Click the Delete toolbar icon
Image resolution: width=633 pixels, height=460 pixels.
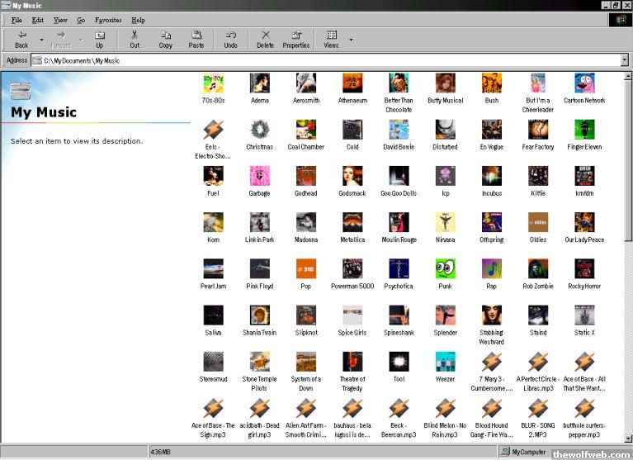click(265, 39)
